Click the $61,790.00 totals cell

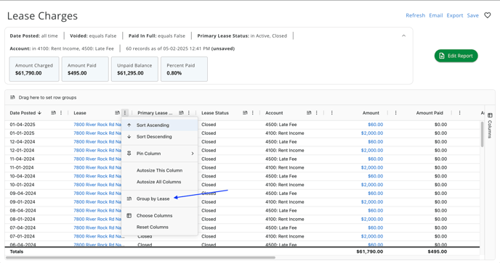pos(370,251)
